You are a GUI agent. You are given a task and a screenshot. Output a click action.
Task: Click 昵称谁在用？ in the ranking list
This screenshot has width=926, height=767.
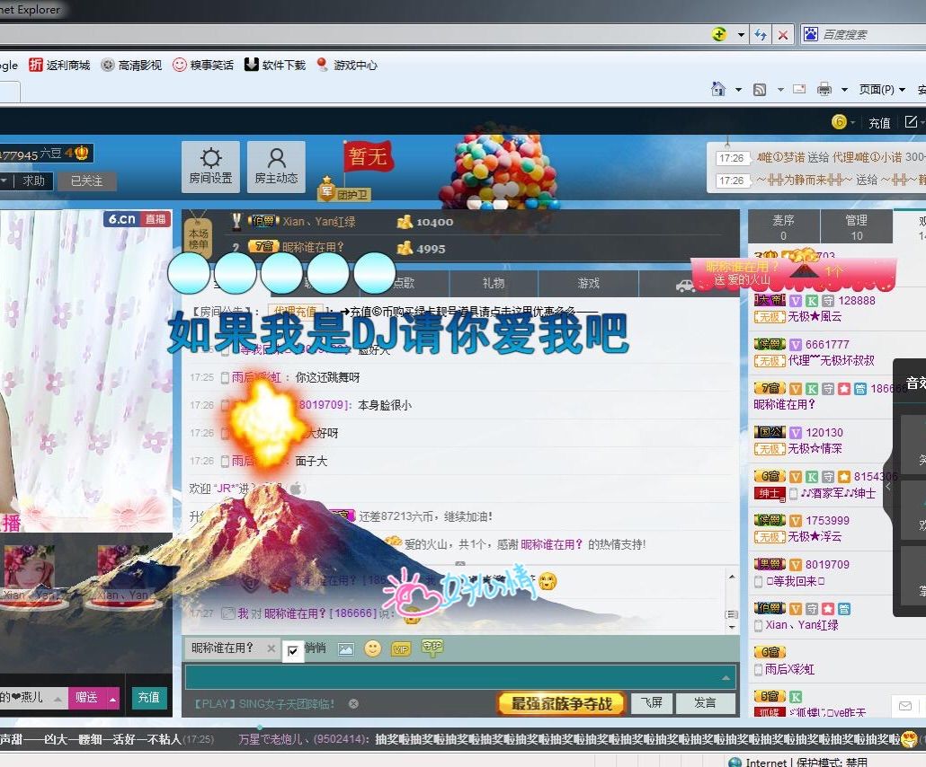313,247
